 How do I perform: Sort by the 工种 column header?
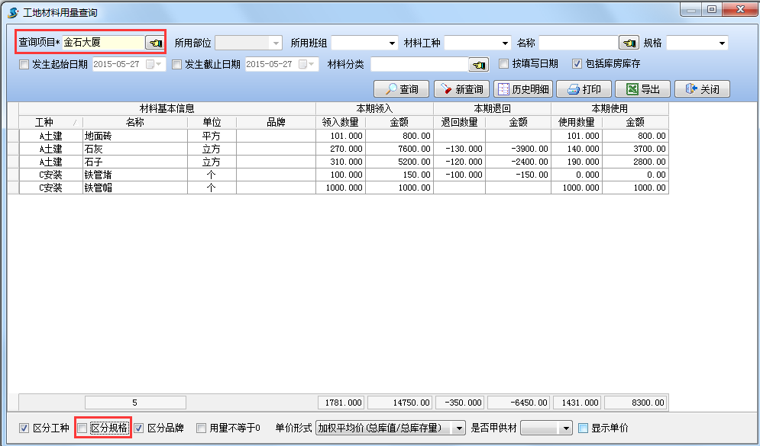click(44, 122)
